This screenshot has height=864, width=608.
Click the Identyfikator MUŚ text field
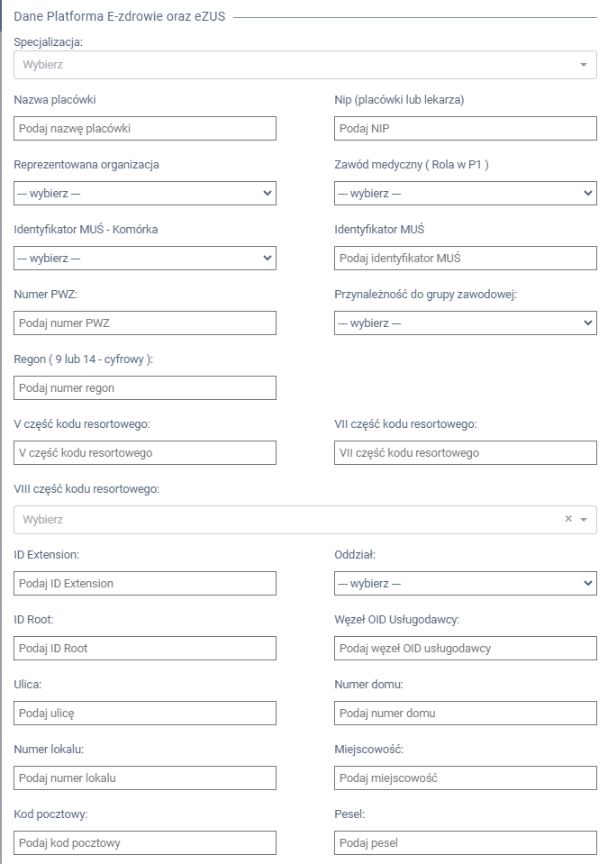465,259
